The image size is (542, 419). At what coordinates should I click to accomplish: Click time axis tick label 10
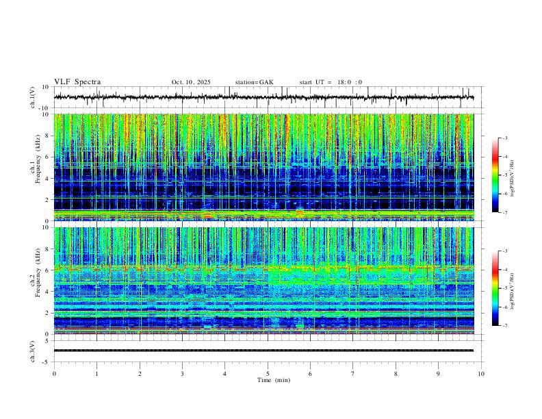(481, 374)
